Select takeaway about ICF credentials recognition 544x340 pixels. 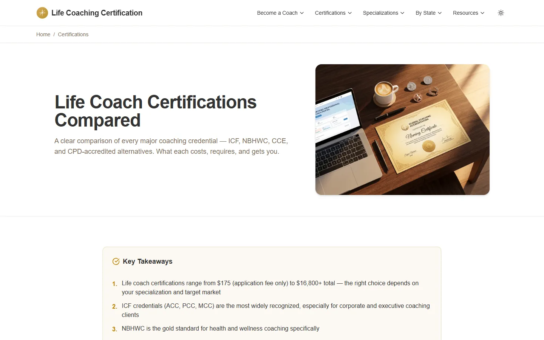click(x=276, y=310)
